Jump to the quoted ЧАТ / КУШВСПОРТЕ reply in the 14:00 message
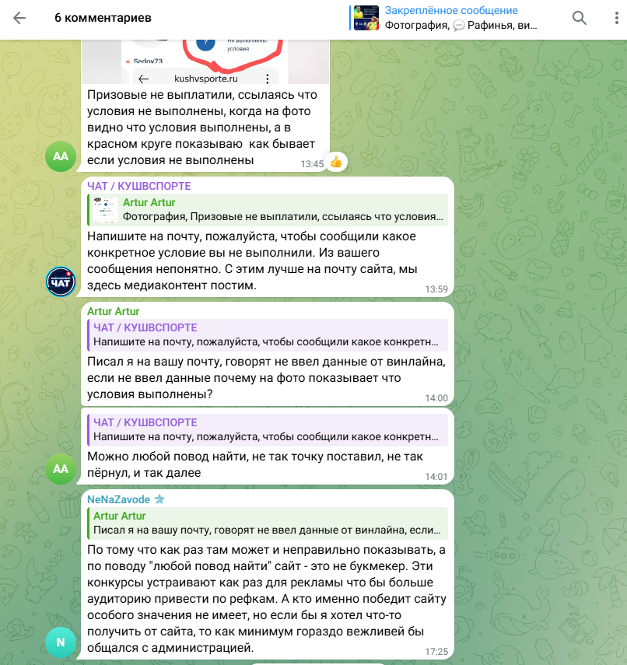 268,335
